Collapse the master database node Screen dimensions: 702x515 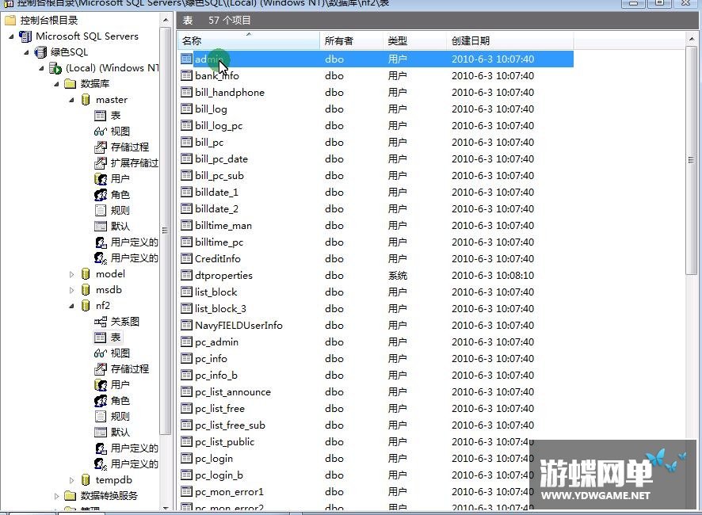point(71,101)
